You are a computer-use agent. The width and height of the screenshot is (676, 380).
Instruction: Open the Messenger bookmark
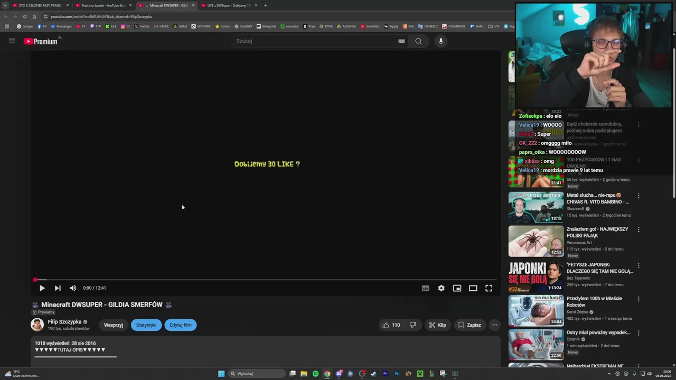(61, 26)
